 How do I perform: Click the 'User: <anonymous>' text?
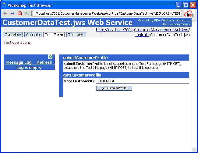[x=176, y=24]
